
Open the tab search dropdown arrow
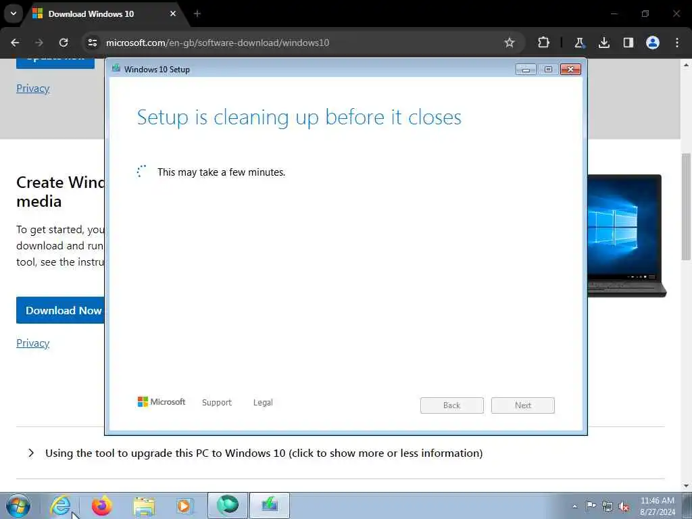point(14,14)
